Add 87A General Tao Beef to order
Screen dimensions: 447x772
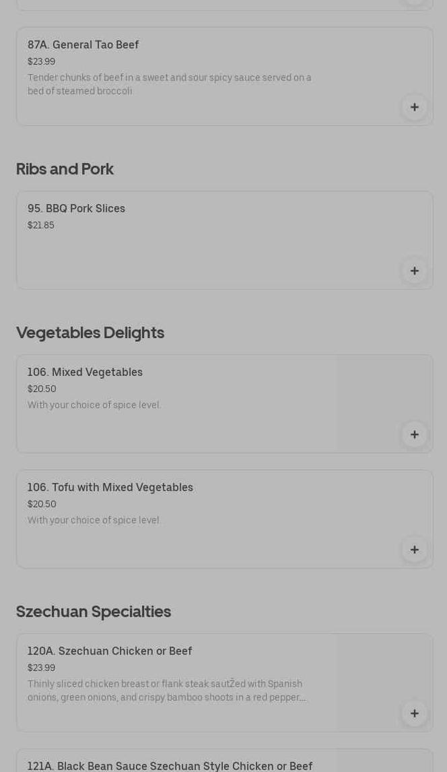click(x=415, y=107)
